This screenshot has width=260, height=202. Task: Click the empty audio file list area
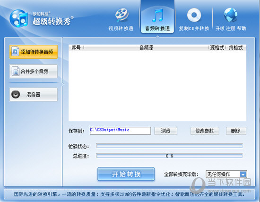(x=157, y=86)
